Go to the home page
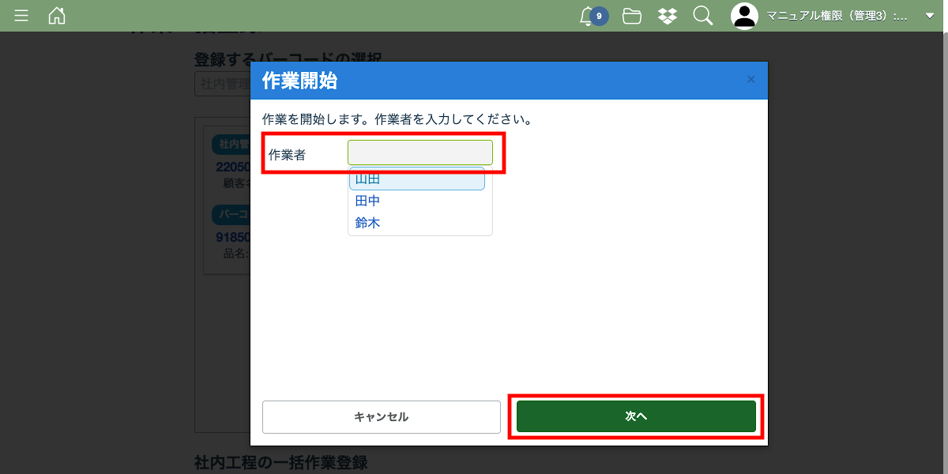This screenshot has width=948, height=474. (x=57, y=16)
